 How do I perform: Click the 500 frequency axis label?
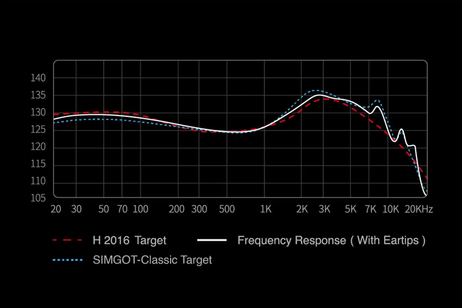pyautogui.click(x=227, y=209)
